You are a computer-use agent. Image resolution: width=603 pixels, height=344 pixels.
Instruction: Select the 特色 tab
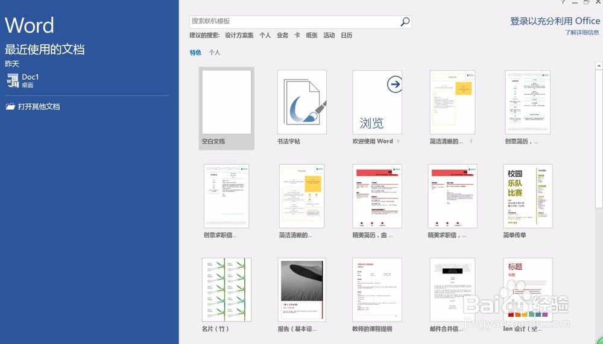[195, 53]
